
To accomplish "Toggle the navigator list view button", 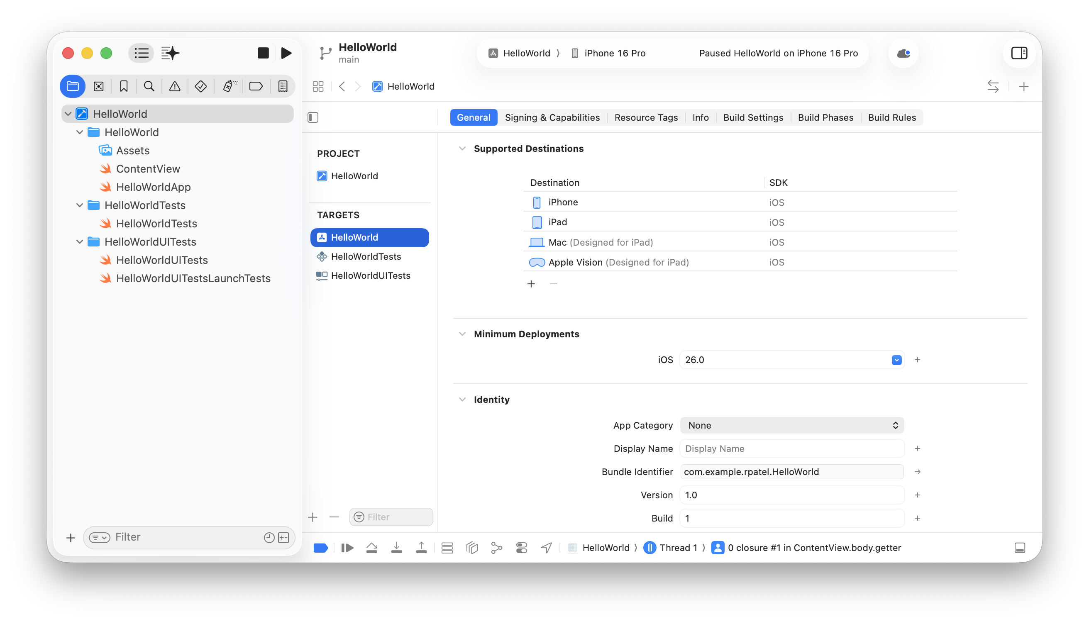I will tap(141, 53).
